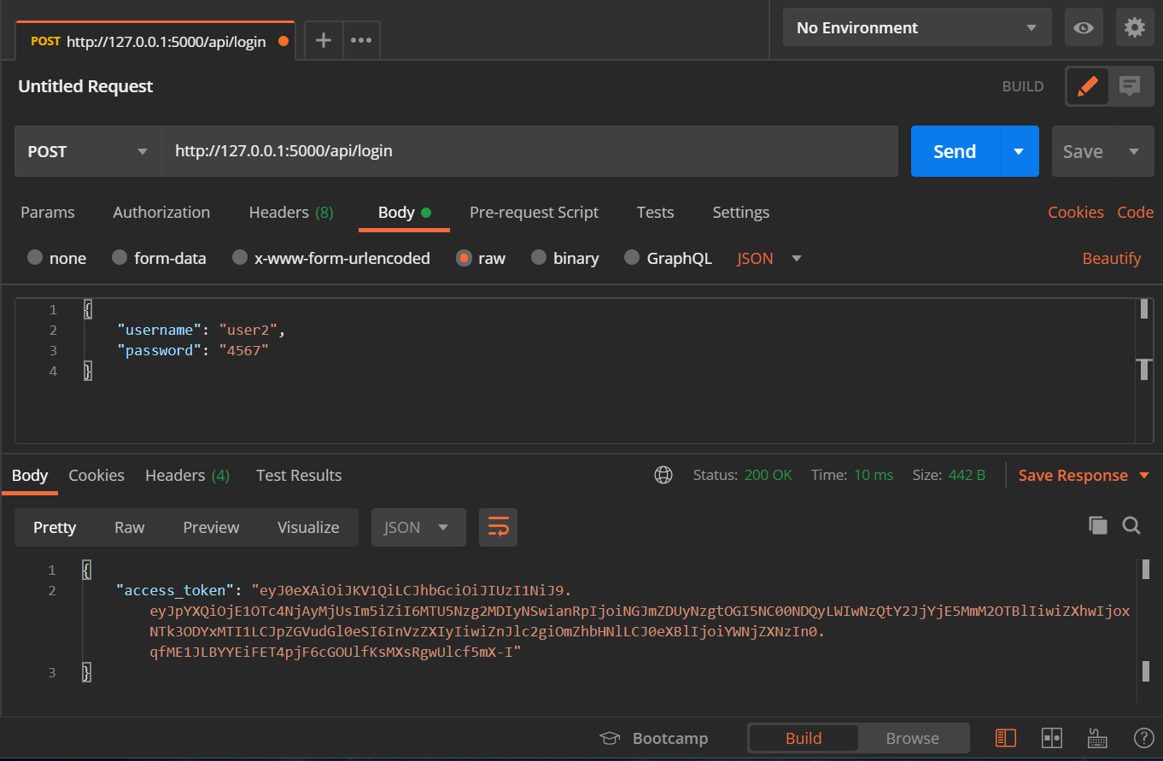Expand Send button options arrow
1163x761 pixels.
click(1019, 151)
